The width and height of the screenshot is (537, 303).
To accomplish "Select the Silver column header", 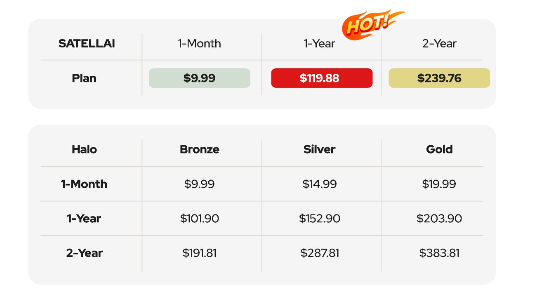I will [x=320, y=149].
